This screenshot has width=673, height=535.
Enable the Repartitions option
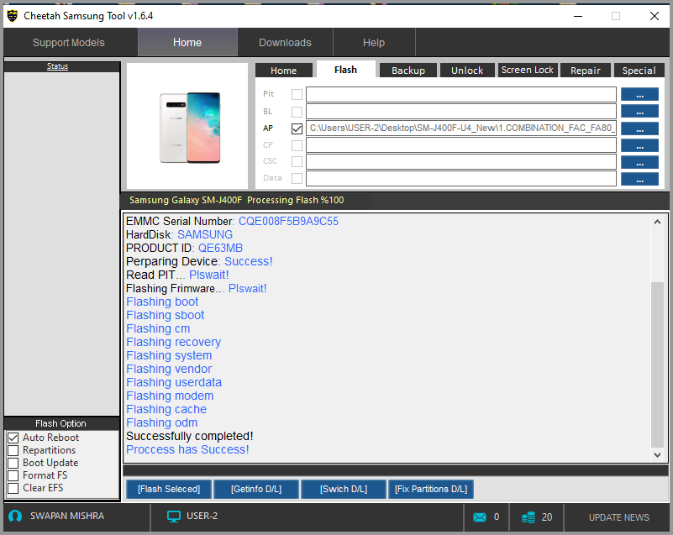click(13, 450)
